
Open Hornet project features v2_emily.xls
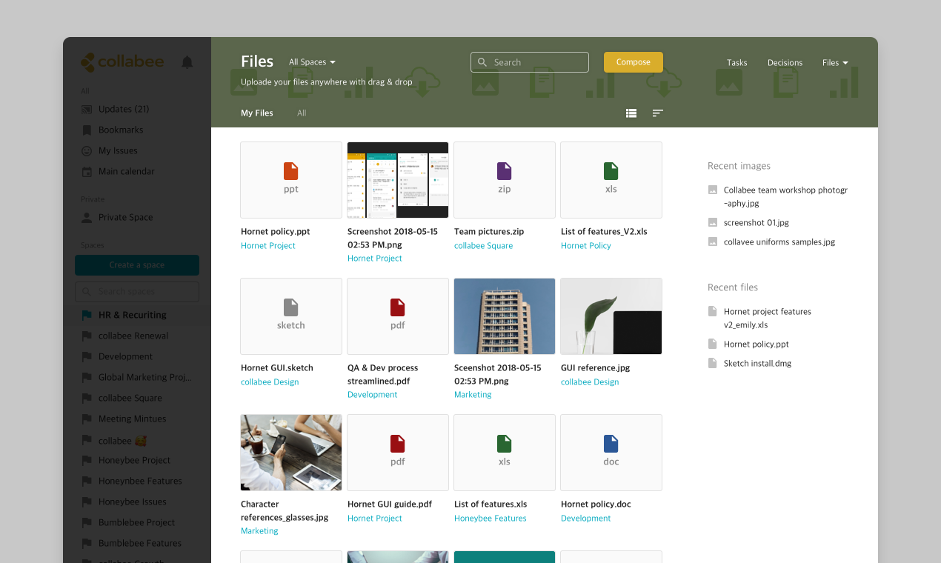(768, 319)
